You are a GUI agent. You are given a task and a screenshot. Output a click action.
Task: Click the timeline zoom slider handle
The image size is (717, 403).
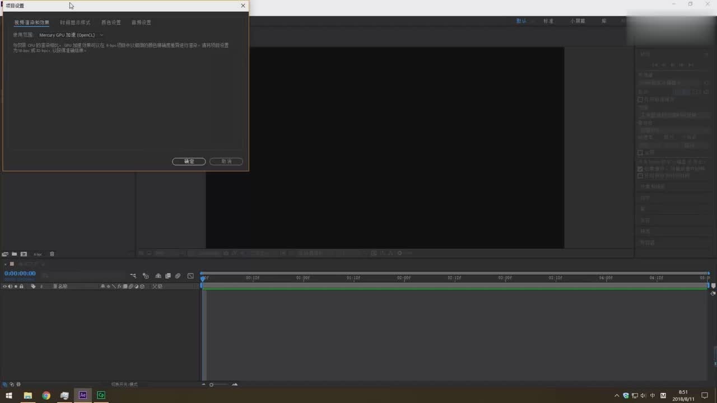pos(211,385)
